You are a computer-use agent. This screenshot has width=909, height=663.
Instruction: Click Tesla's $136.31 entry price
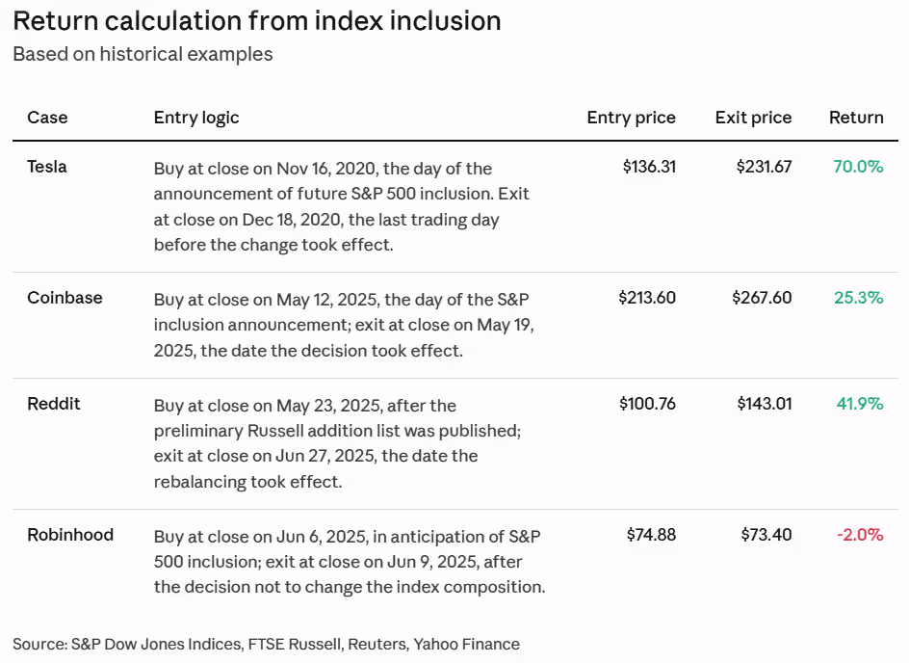pyautogui.click(x=649, y=167)
